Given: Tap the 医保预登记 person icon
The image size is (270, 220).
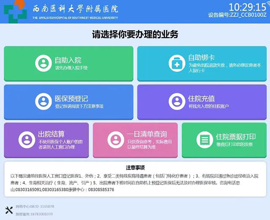Looking at the screenshot, I should (43, 102).
